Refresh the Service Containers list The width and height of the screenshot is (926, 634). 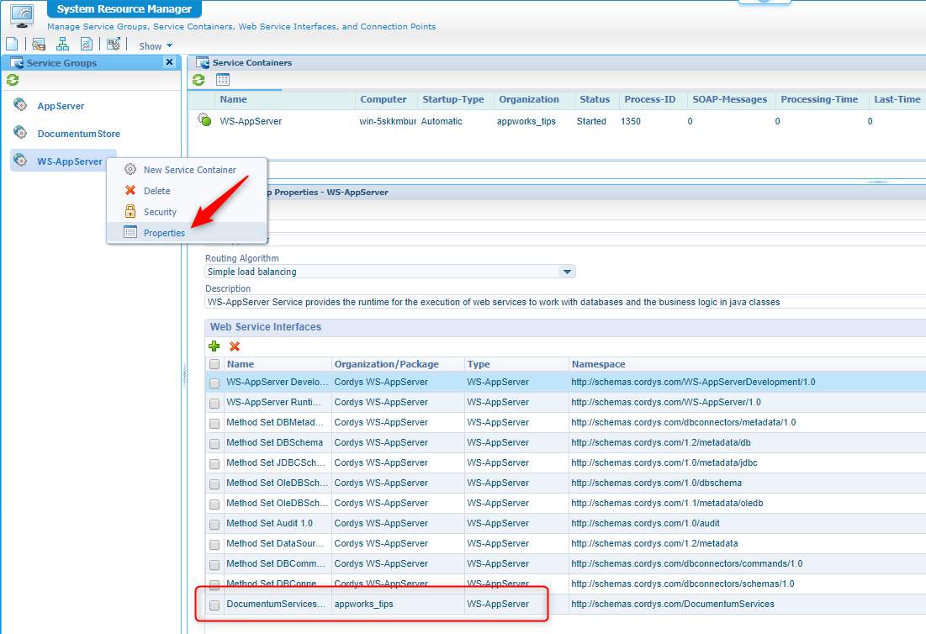pyautogui.click(x=198, y=80)
